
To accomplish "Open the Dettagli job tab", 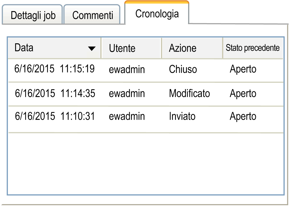I will [33, 15].
